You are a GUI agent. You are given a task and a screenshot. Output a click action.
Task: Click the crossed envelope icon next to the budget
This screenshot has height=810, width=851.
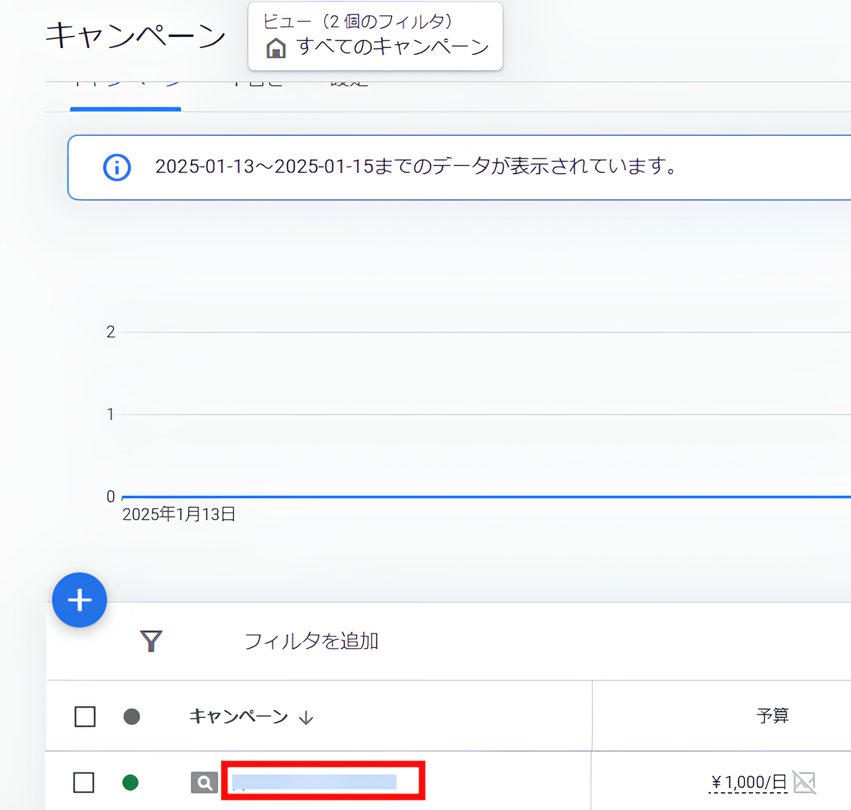tap(804, 781)
